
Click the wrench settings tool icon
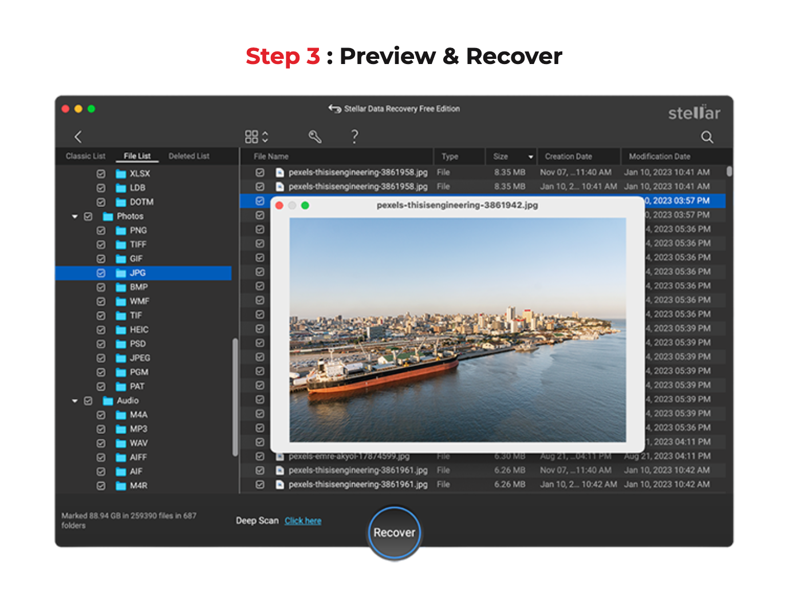coord(315,137)
